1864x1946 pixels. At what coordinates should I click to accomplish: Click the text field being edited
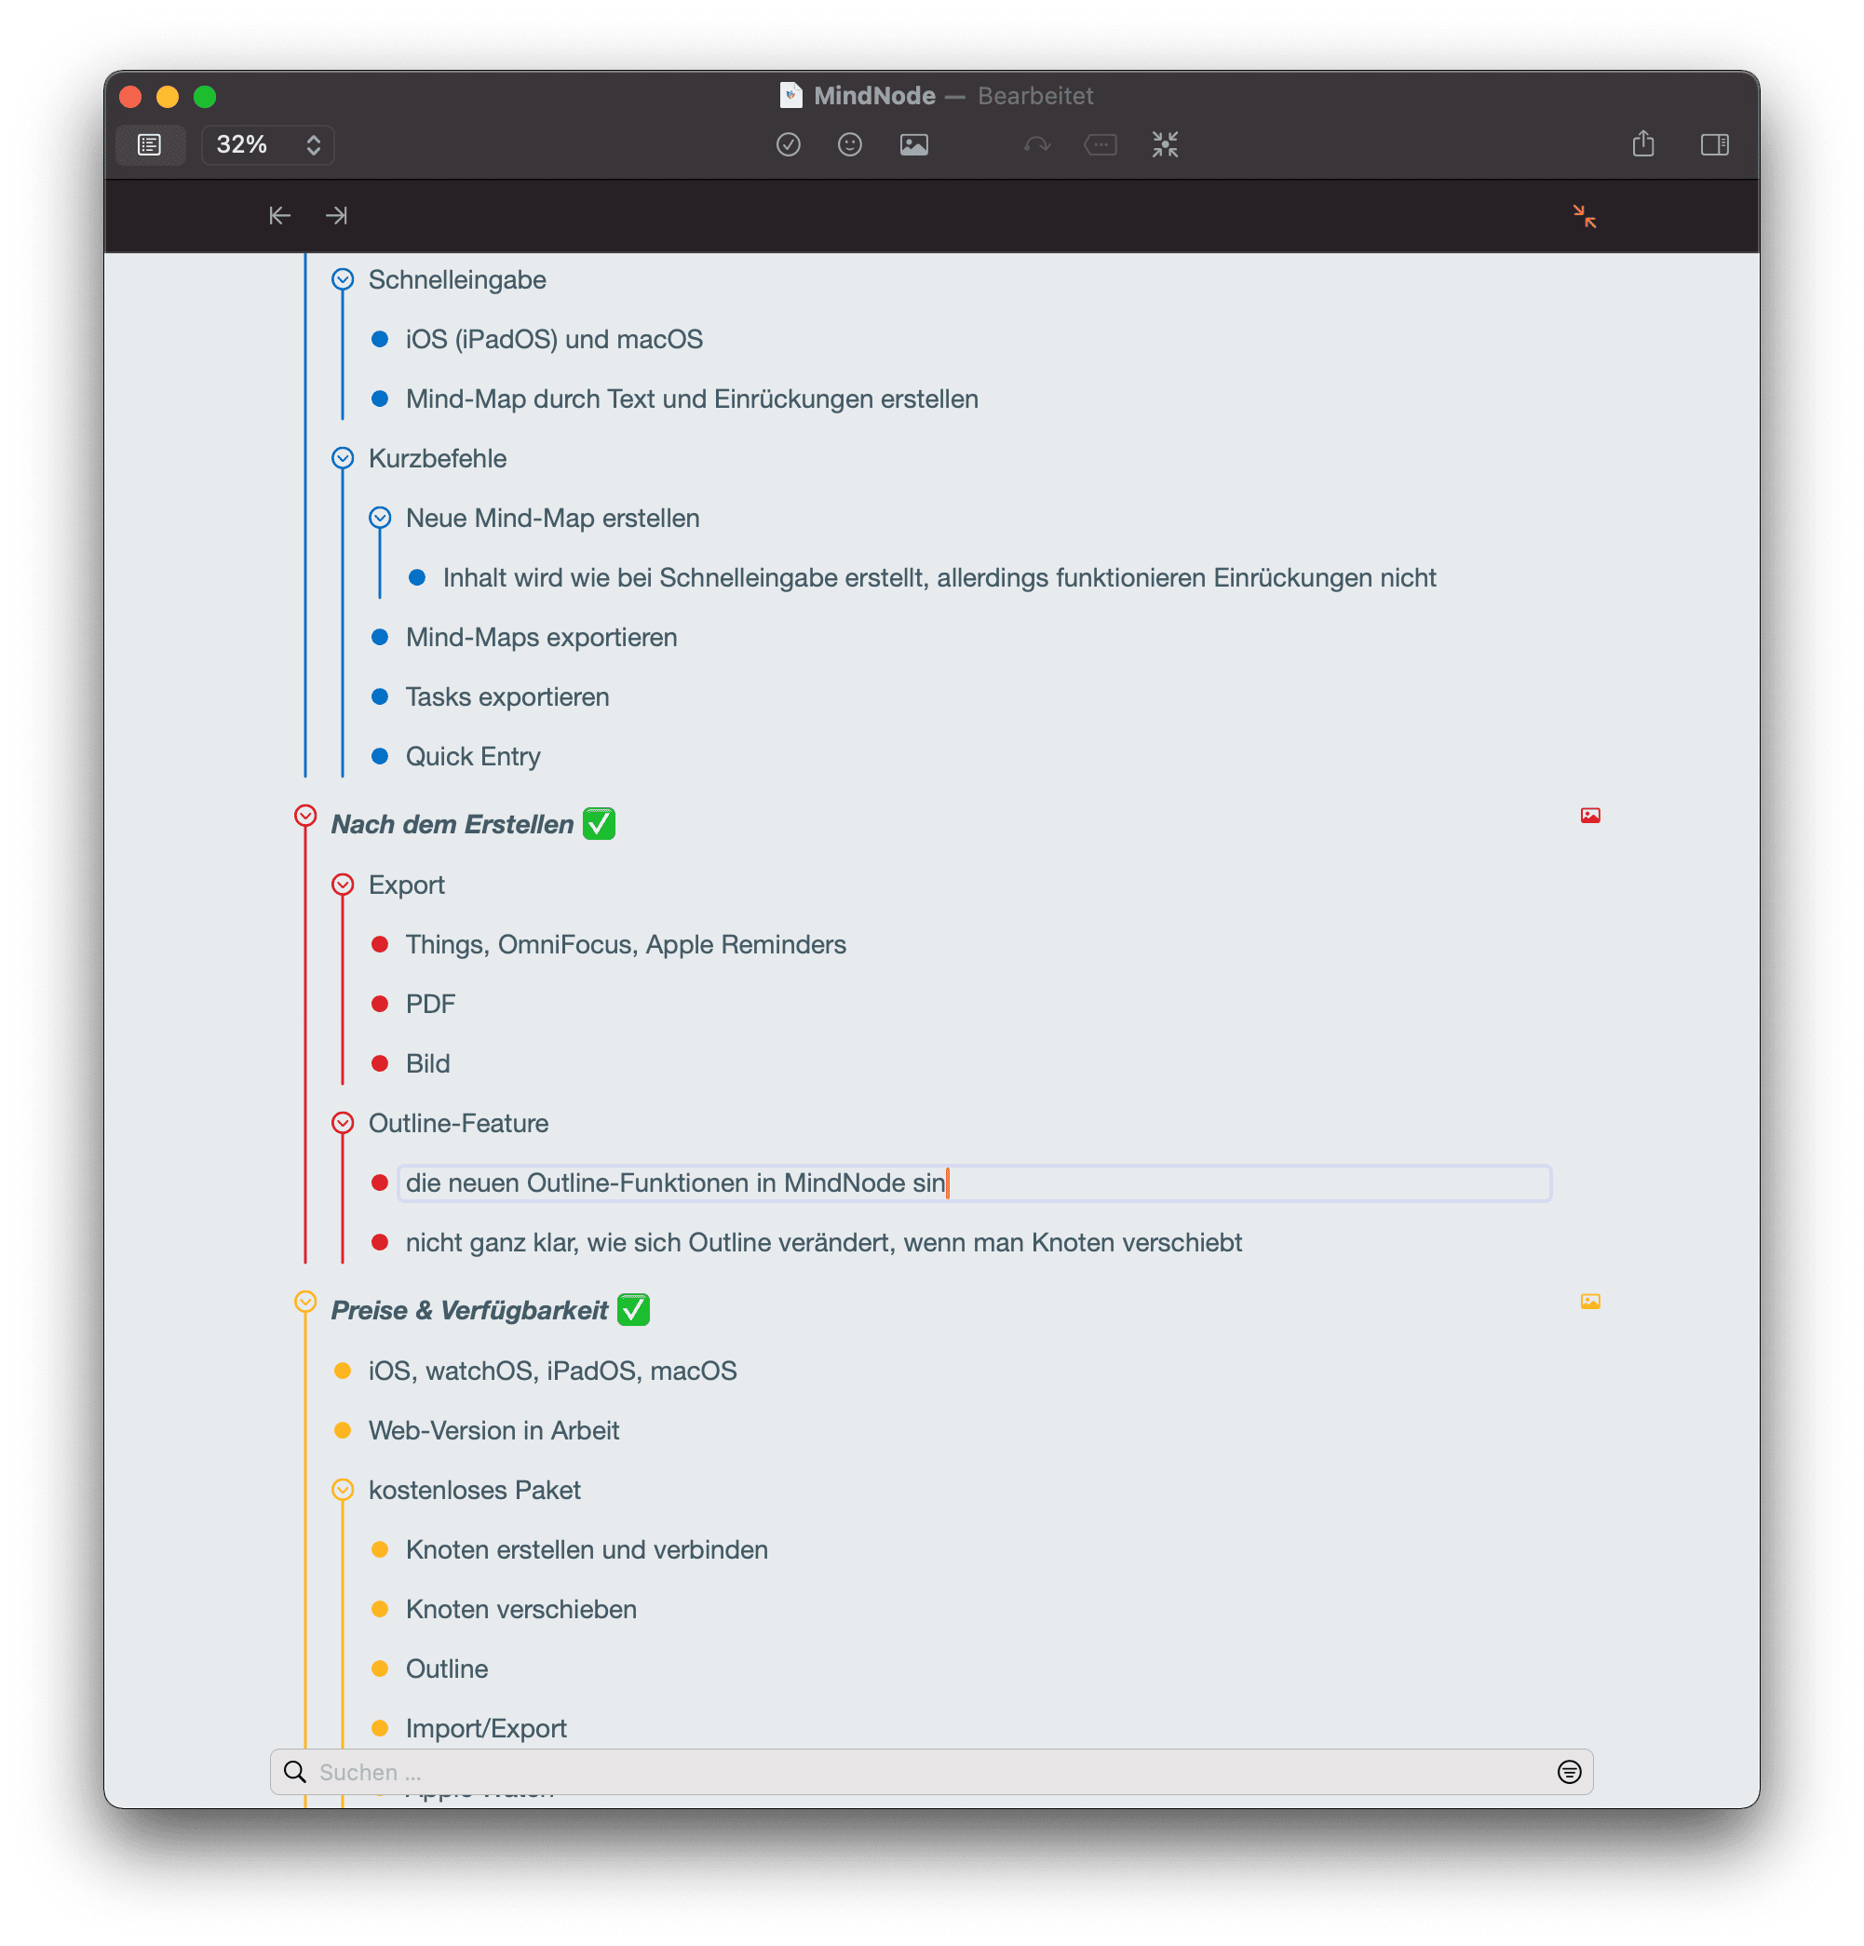pyautogui.click(x=973, y=1183)
